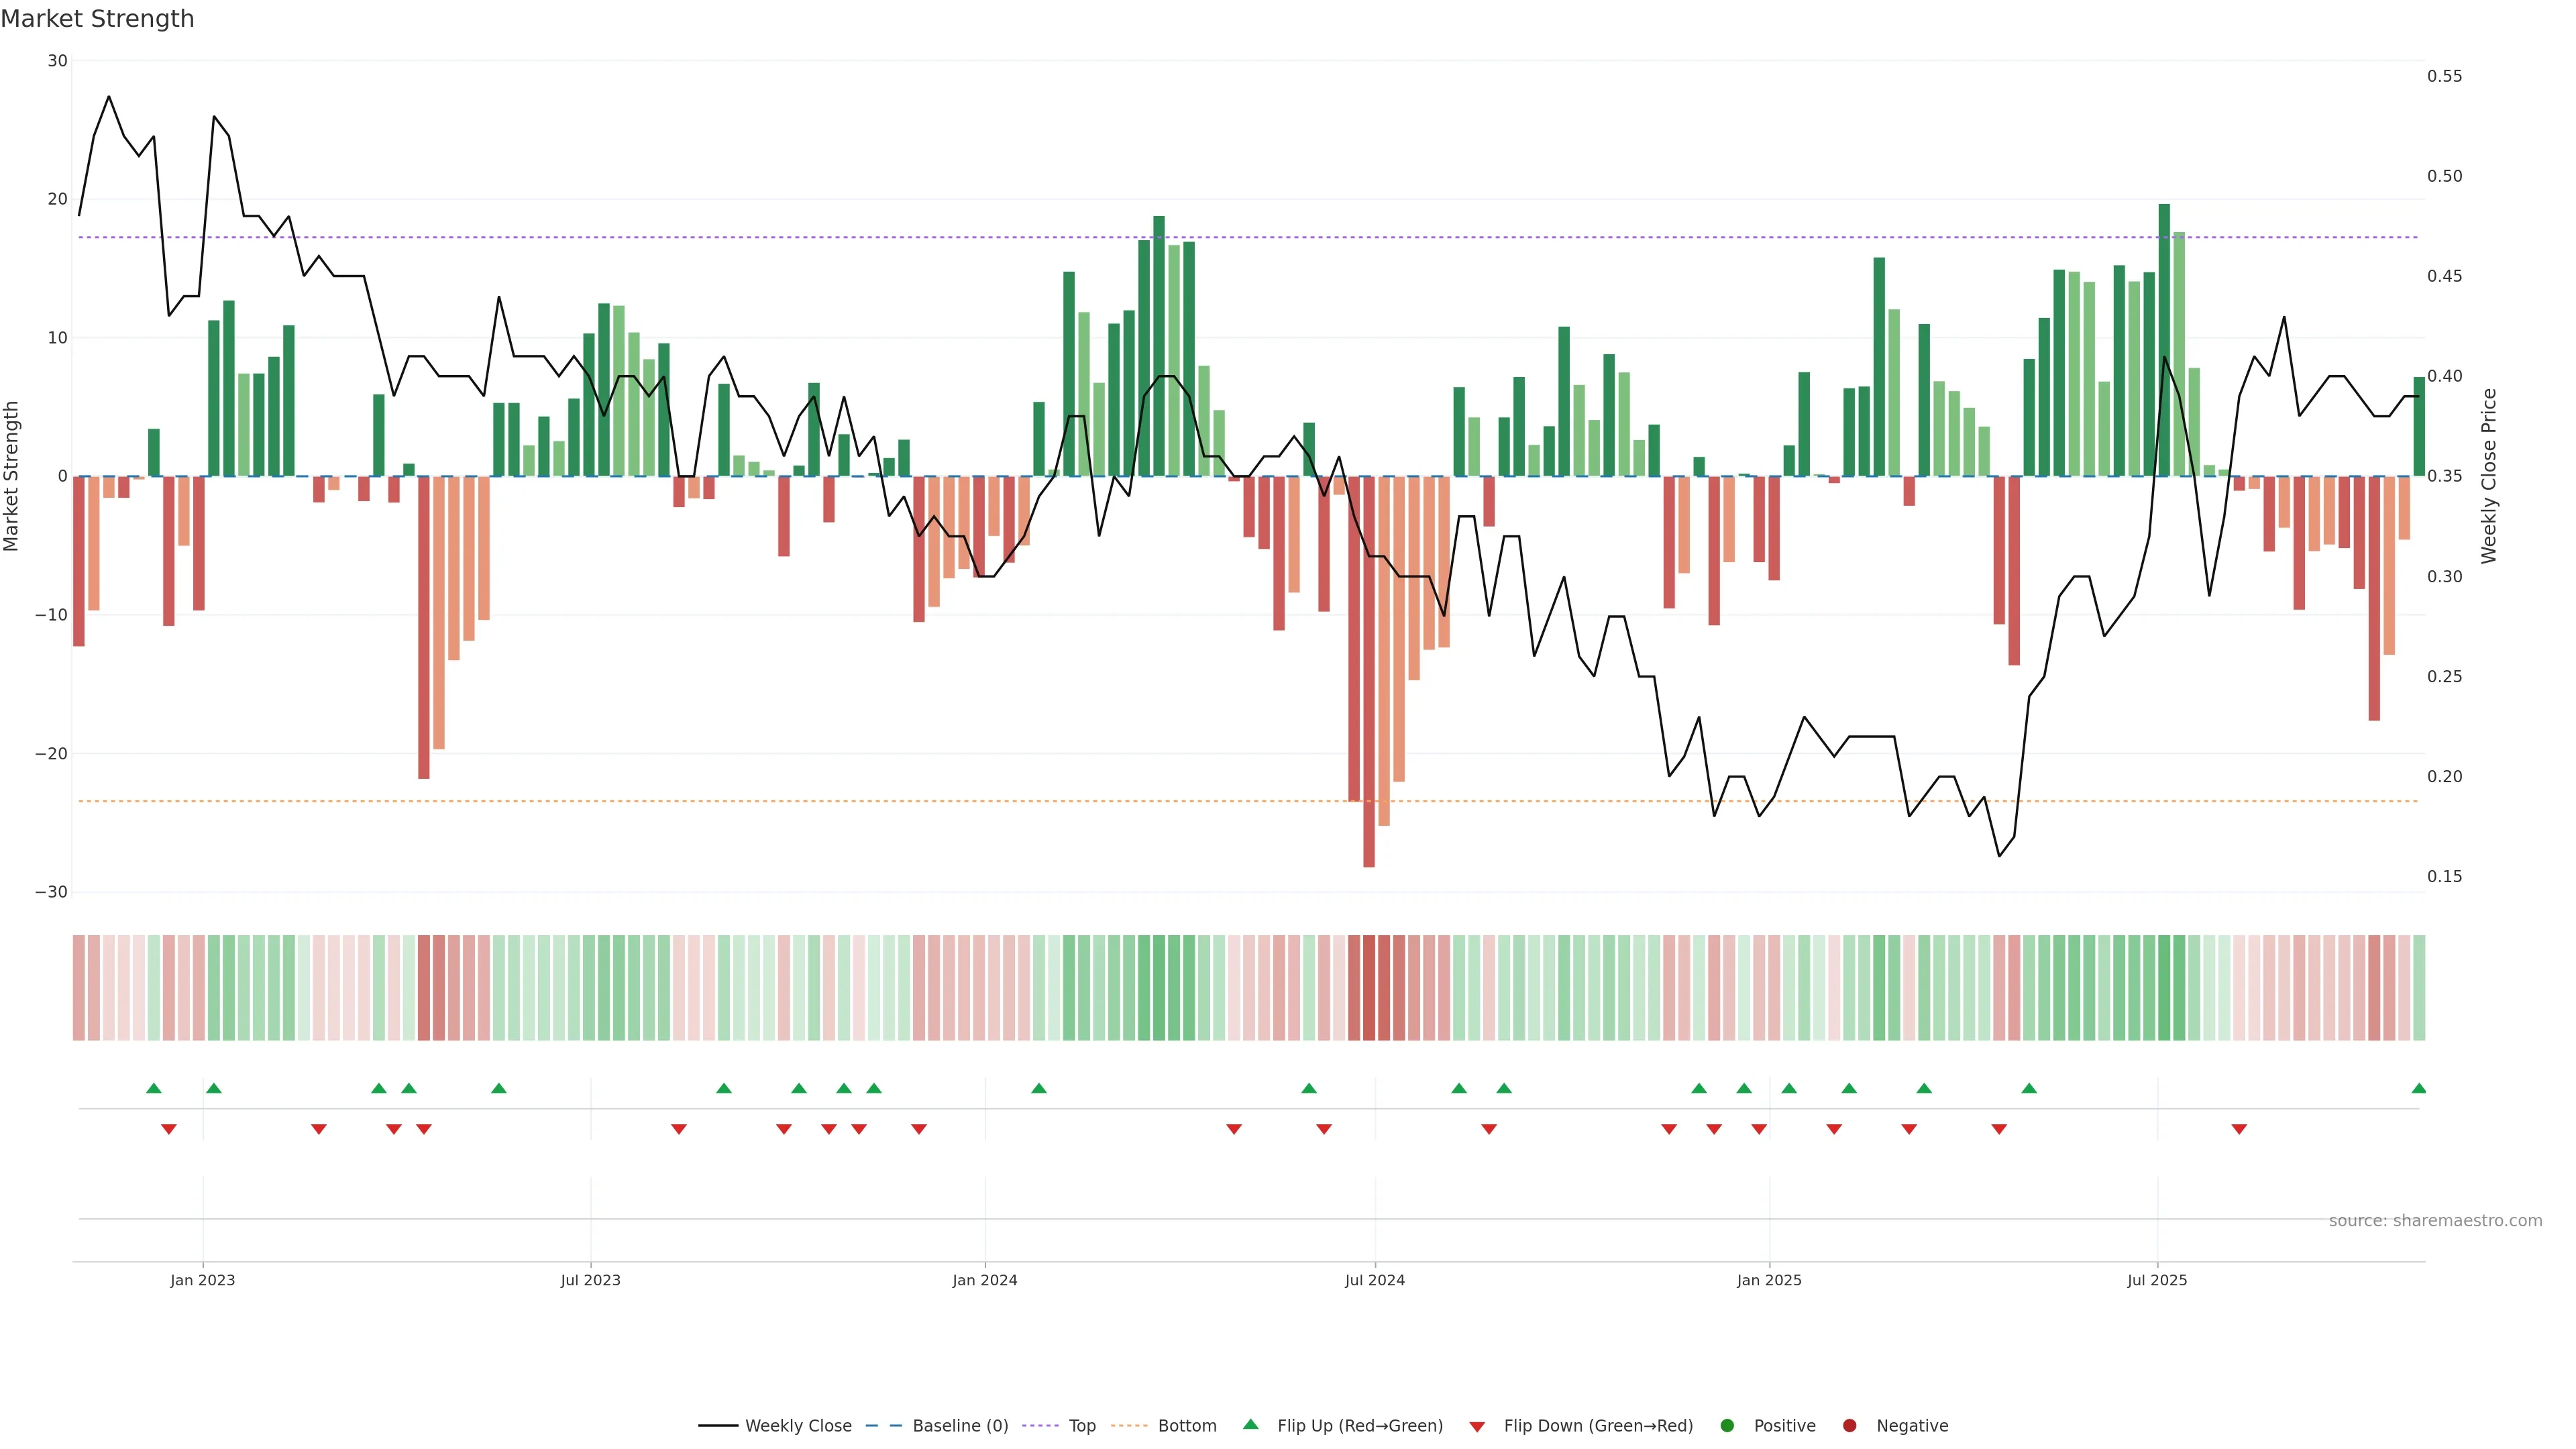Click the Weekly Close Price axis title
This screenshot has width=2576, height=1449.
2489,476
